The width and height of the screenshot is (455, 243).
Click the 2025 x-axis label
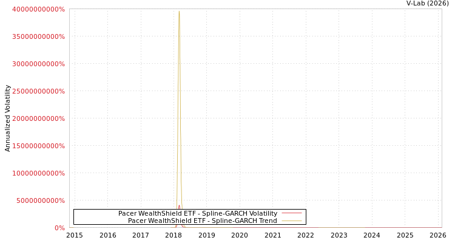tap(405, 235)
